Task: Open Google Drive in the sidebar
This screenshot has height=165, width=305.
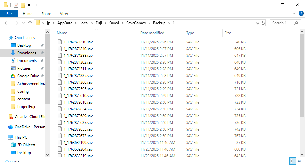Action: coord(28,76)
